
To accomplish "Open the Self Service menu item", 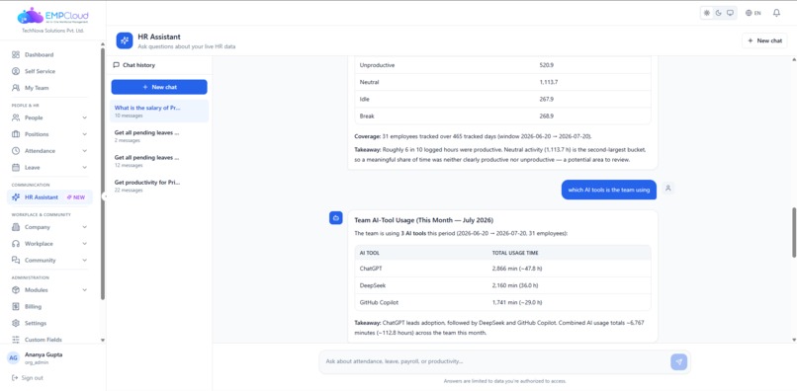I will point(49,72).
